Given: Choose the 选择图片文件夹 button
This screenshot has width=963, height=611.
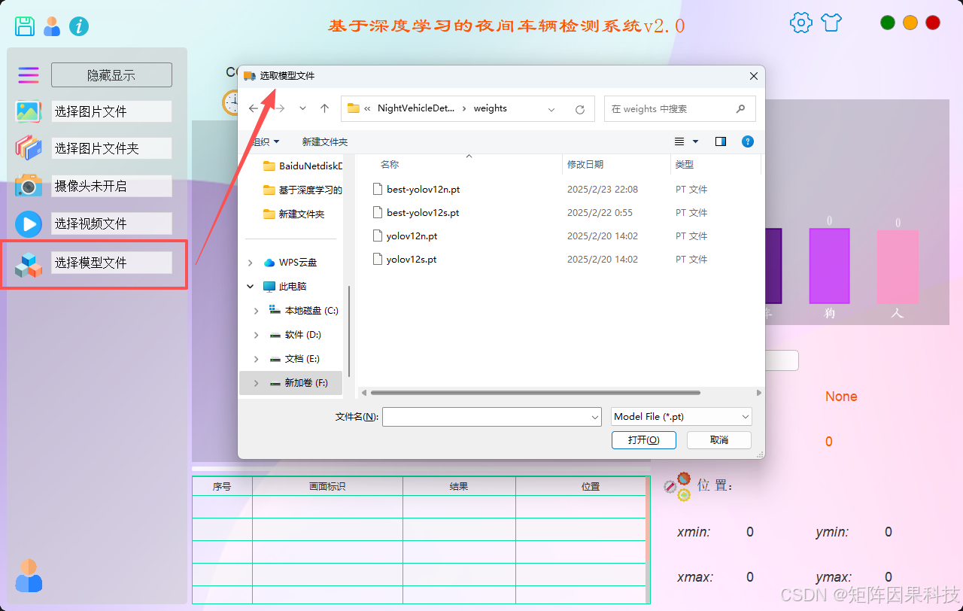Looking at the screenshot, I should [111, 148].
